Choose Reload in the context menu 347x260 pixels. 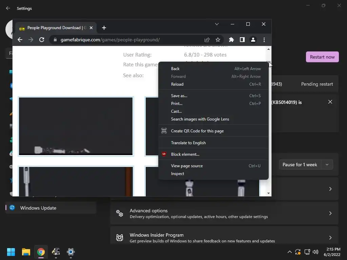(213, 84)
